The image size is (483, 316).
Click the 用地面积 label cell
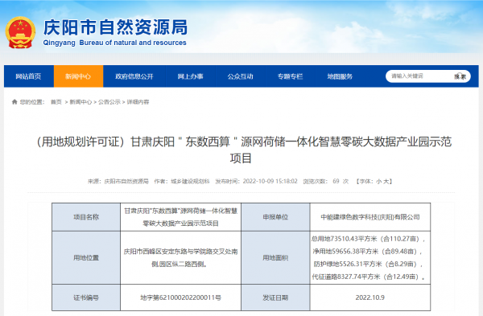[x=275, y=257]
